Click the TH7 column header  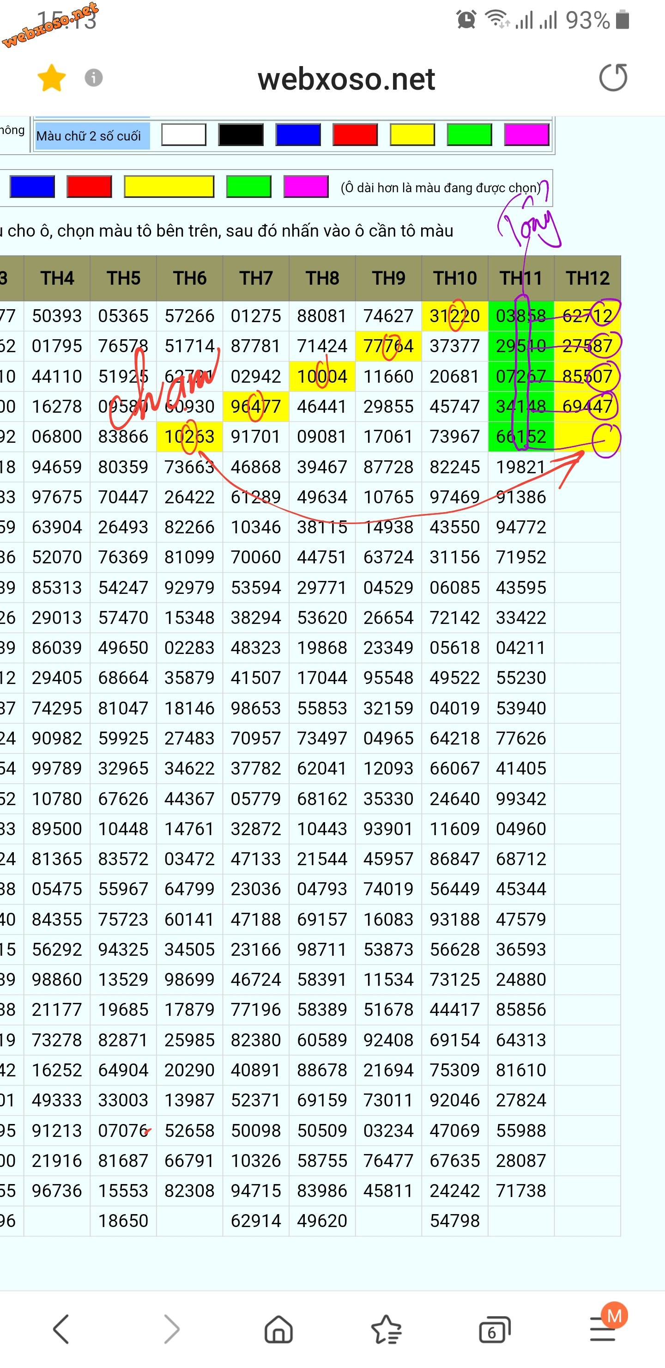[256, 278]
